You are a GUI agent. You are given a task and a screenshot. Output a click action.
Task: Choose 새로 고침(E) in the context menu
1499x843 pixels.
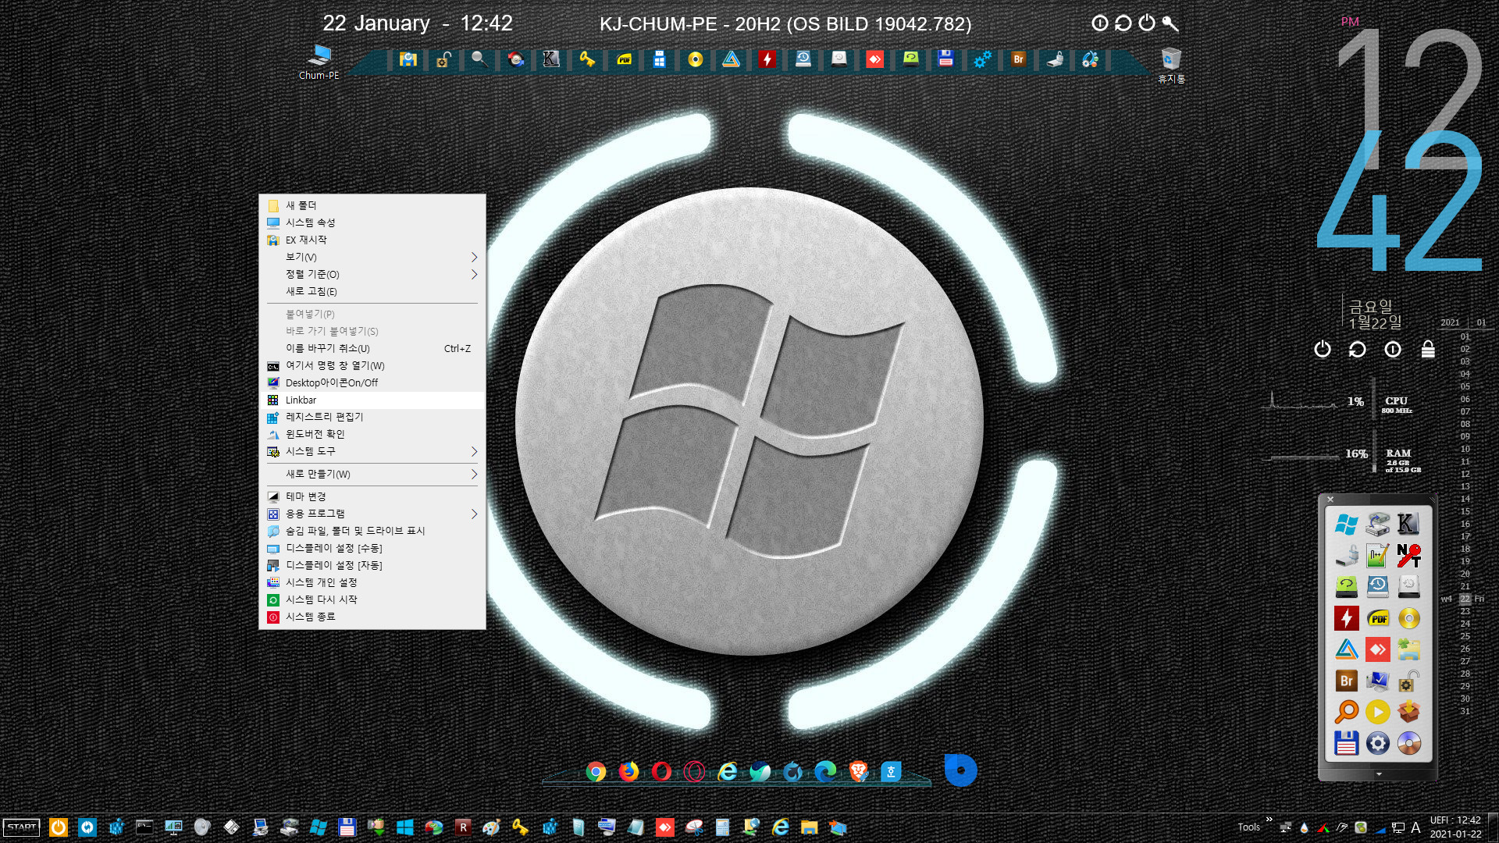pos(372,291)
